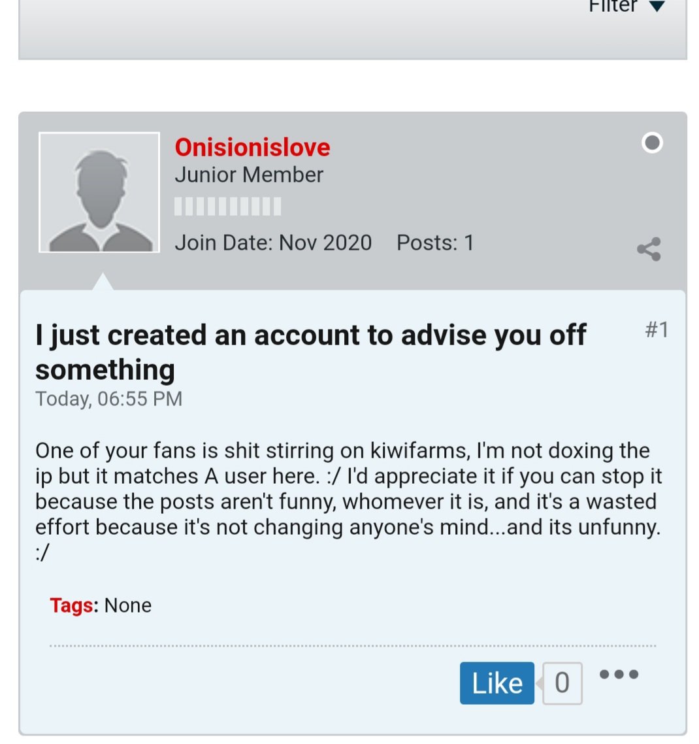Click the post body text
The image size is (699, 744).
pyautogui.click(x=349, y=501)
